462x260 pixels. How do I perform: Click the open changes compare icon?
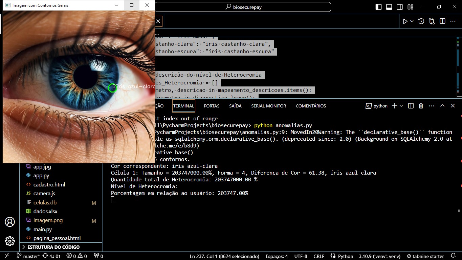point(432,21)
